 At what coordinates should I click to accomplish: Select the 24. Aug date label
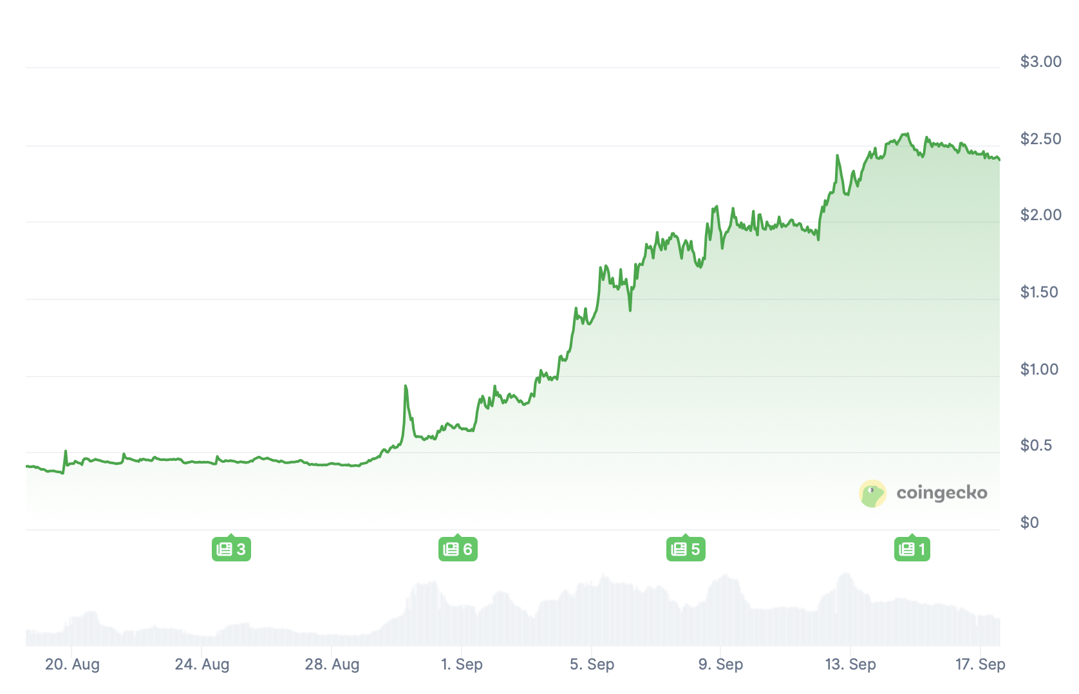click(x=202, y=664)
